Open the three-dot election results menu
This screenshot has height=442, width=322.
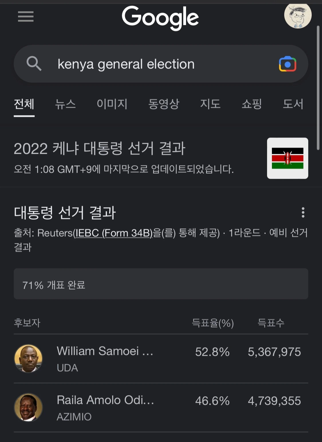(x=303, y=213)
